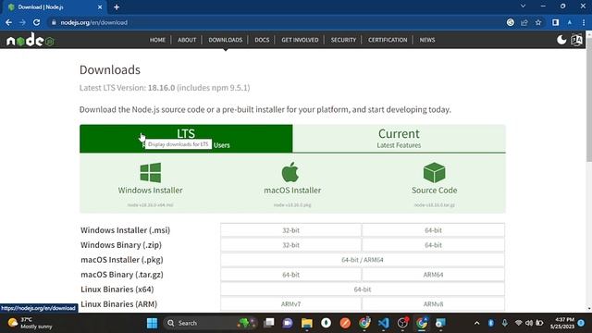Image resolution: width=592 pixels, height=333 pixels.
Task: Open the SECURITY nav item
Action: [343, 40]
